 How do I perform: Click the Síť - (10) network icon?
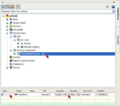pos(18,40)
